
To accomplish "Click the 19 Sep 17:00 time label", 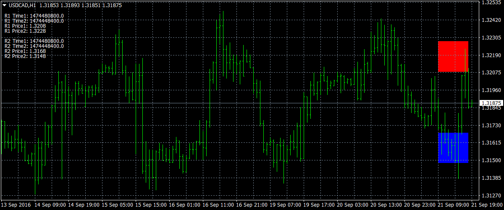I will point(319,205).
